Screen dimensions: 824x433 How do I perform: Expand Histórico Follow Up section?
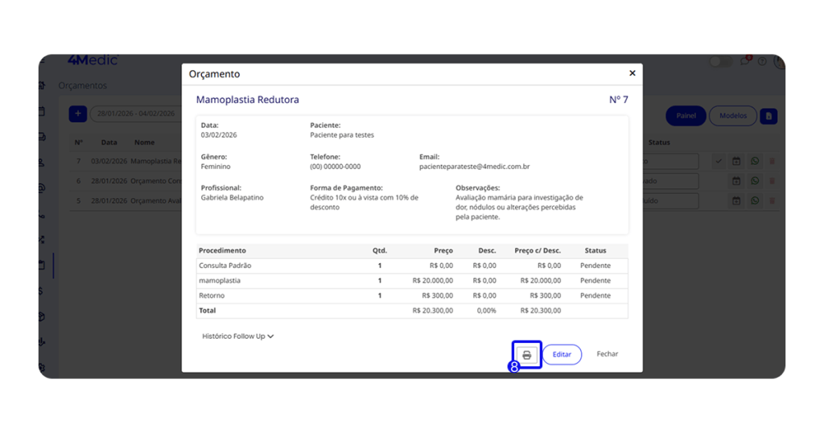(237, 336)
